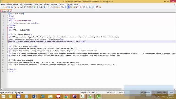Click the Dos\Windows status field
The height and width of the screenshot is (99, 176).
pyautogui.click(x=145, y=92)
